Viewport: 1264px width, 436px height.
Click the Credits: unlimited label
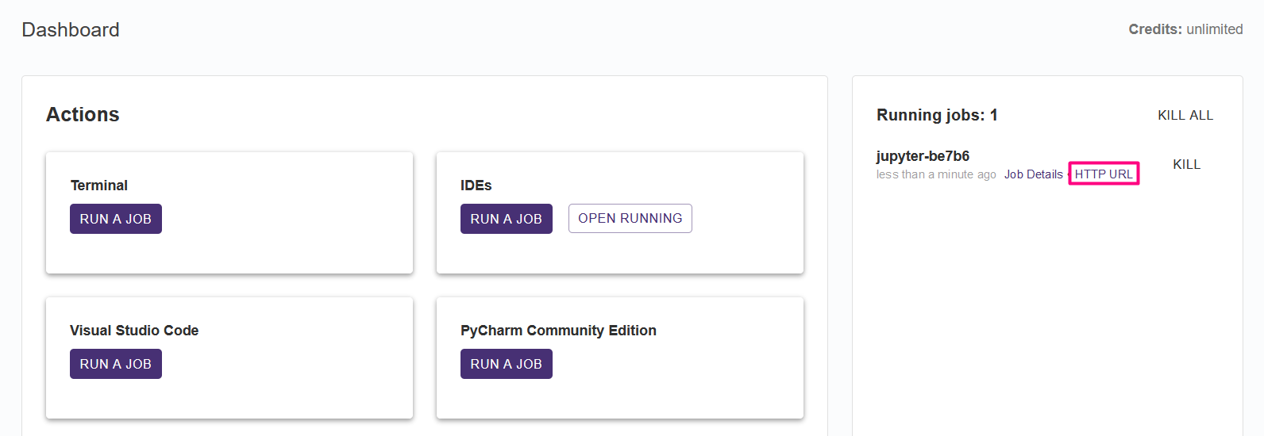click(x=1185, y=29)
